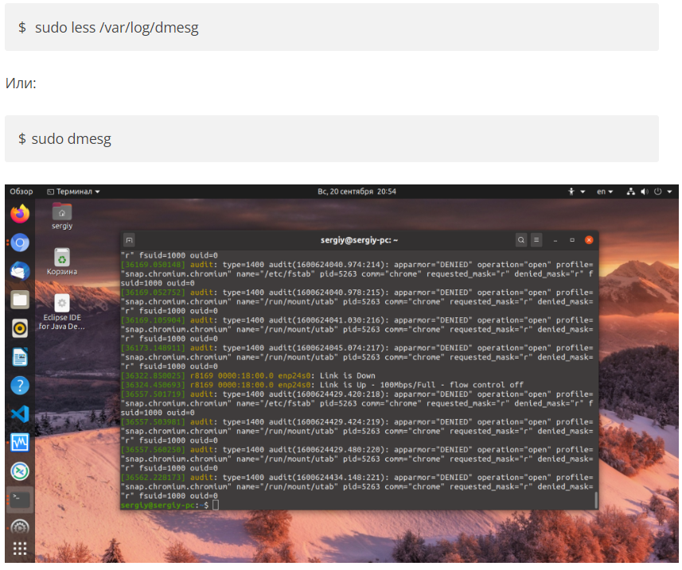Click the code line "sudo less /var/log/dmesg"
This screenshot has width=682, height=570.
click(116, 28)
